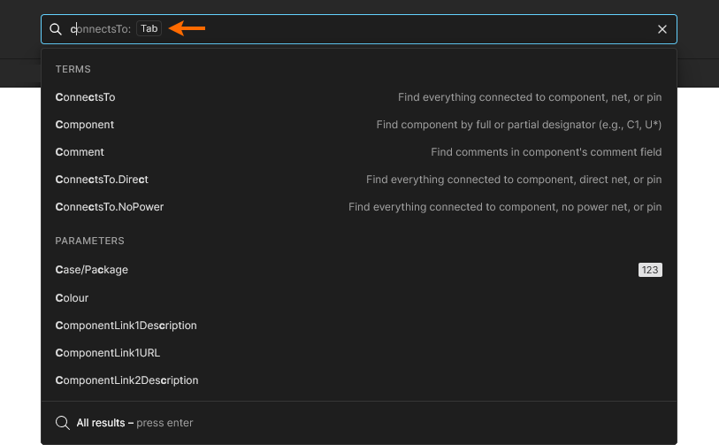Click the Tab key hint badge

tap(149, 28)
